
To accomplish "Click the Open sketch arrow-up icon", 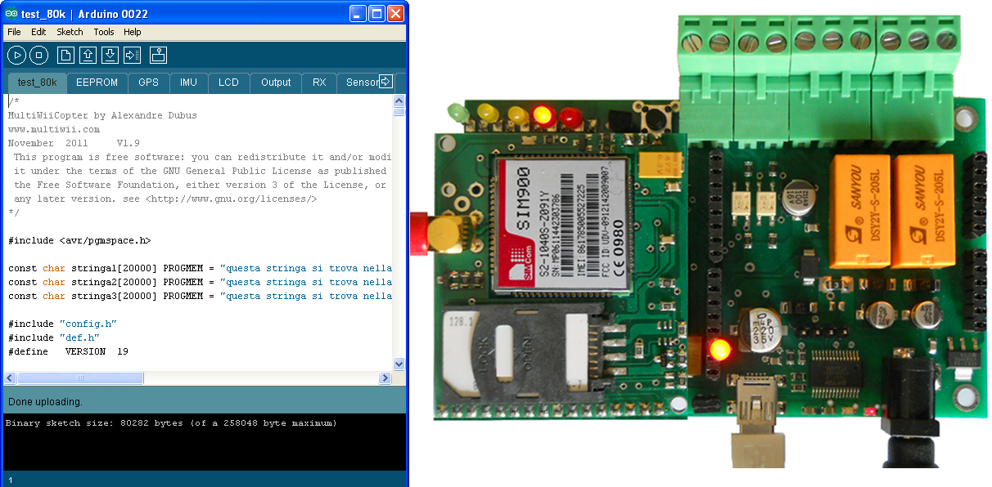I will (88, 56).
